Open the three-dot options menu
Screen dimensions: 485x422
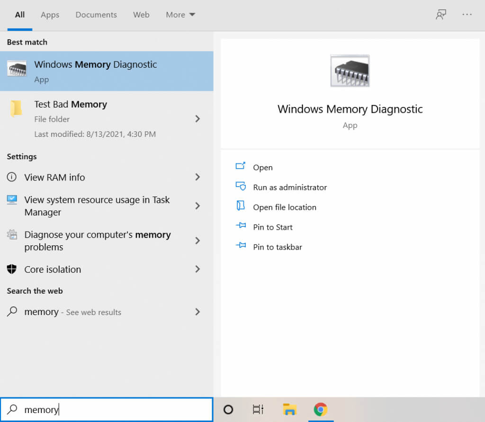tap(467, 15)
